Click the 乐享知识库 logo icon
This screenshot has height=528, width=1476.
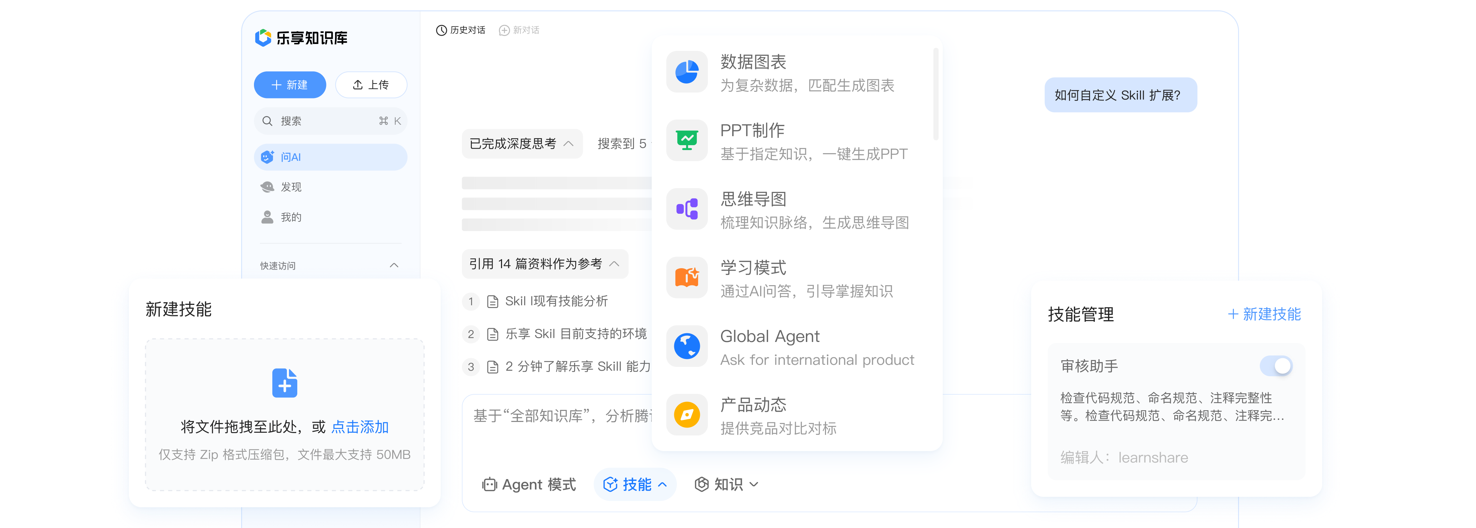pos(263,38)
